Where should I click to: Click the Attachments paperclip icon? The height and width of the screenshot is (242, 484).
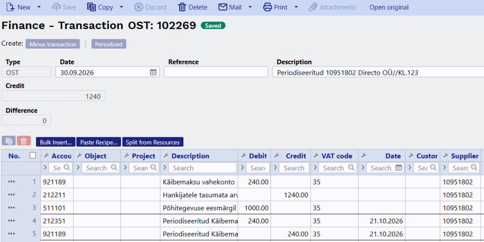pos(313,7)
